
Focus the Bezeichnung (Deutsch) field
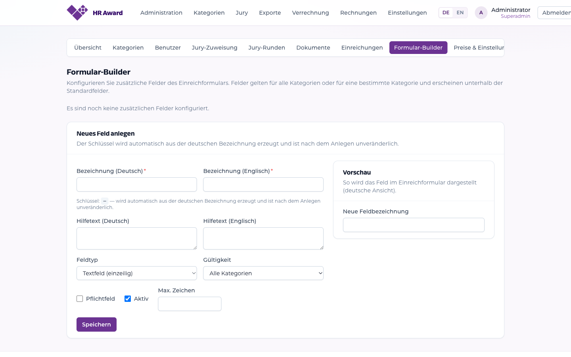pos(137,184)
